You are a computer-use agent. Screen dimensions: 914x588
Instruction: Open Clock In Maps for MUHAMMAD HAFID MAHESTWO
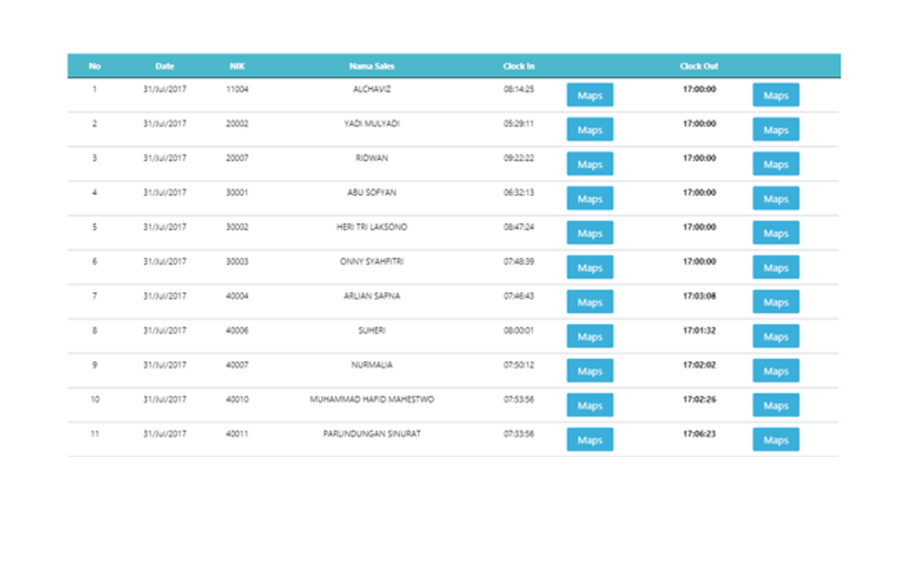coord(590,406)
